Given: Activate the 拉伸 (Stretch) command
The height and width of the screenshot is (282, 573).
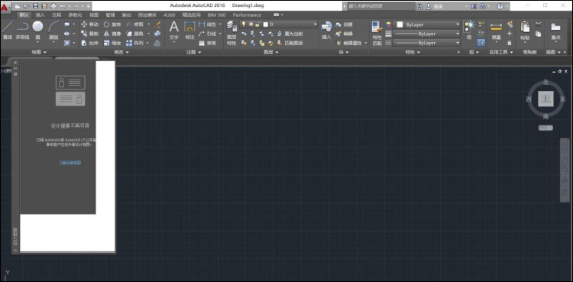Looking at the screenshot, I should coord(89,43).
